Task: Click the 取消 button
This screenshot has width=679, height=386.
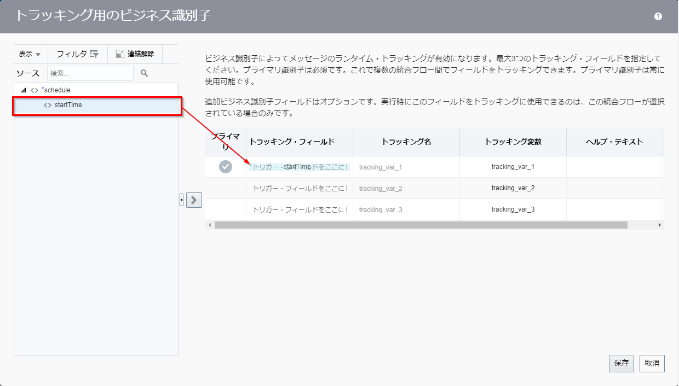Action: 652,364
